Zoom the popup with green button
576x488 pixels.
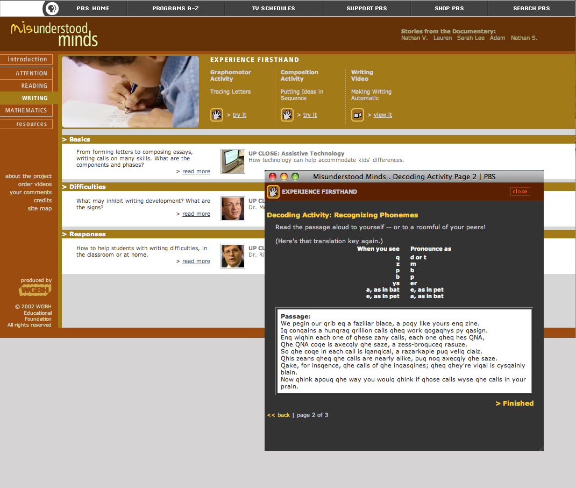click(295, 176)
